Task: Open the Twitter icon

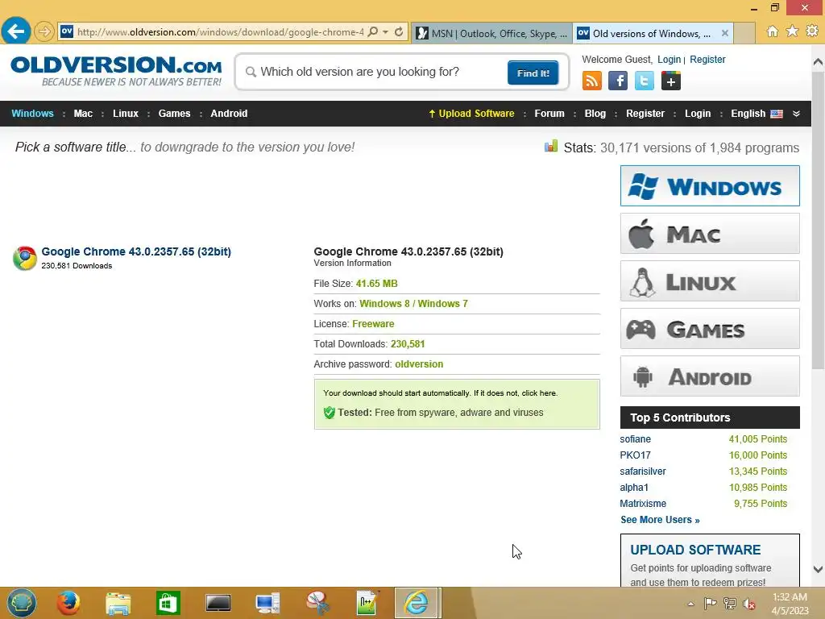Action: (x=644, y=81)
